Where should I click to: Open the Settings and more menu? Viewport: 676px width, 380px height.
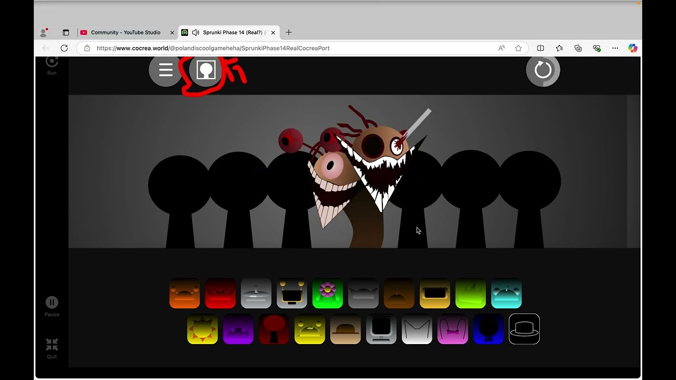(x=615, y=48)
